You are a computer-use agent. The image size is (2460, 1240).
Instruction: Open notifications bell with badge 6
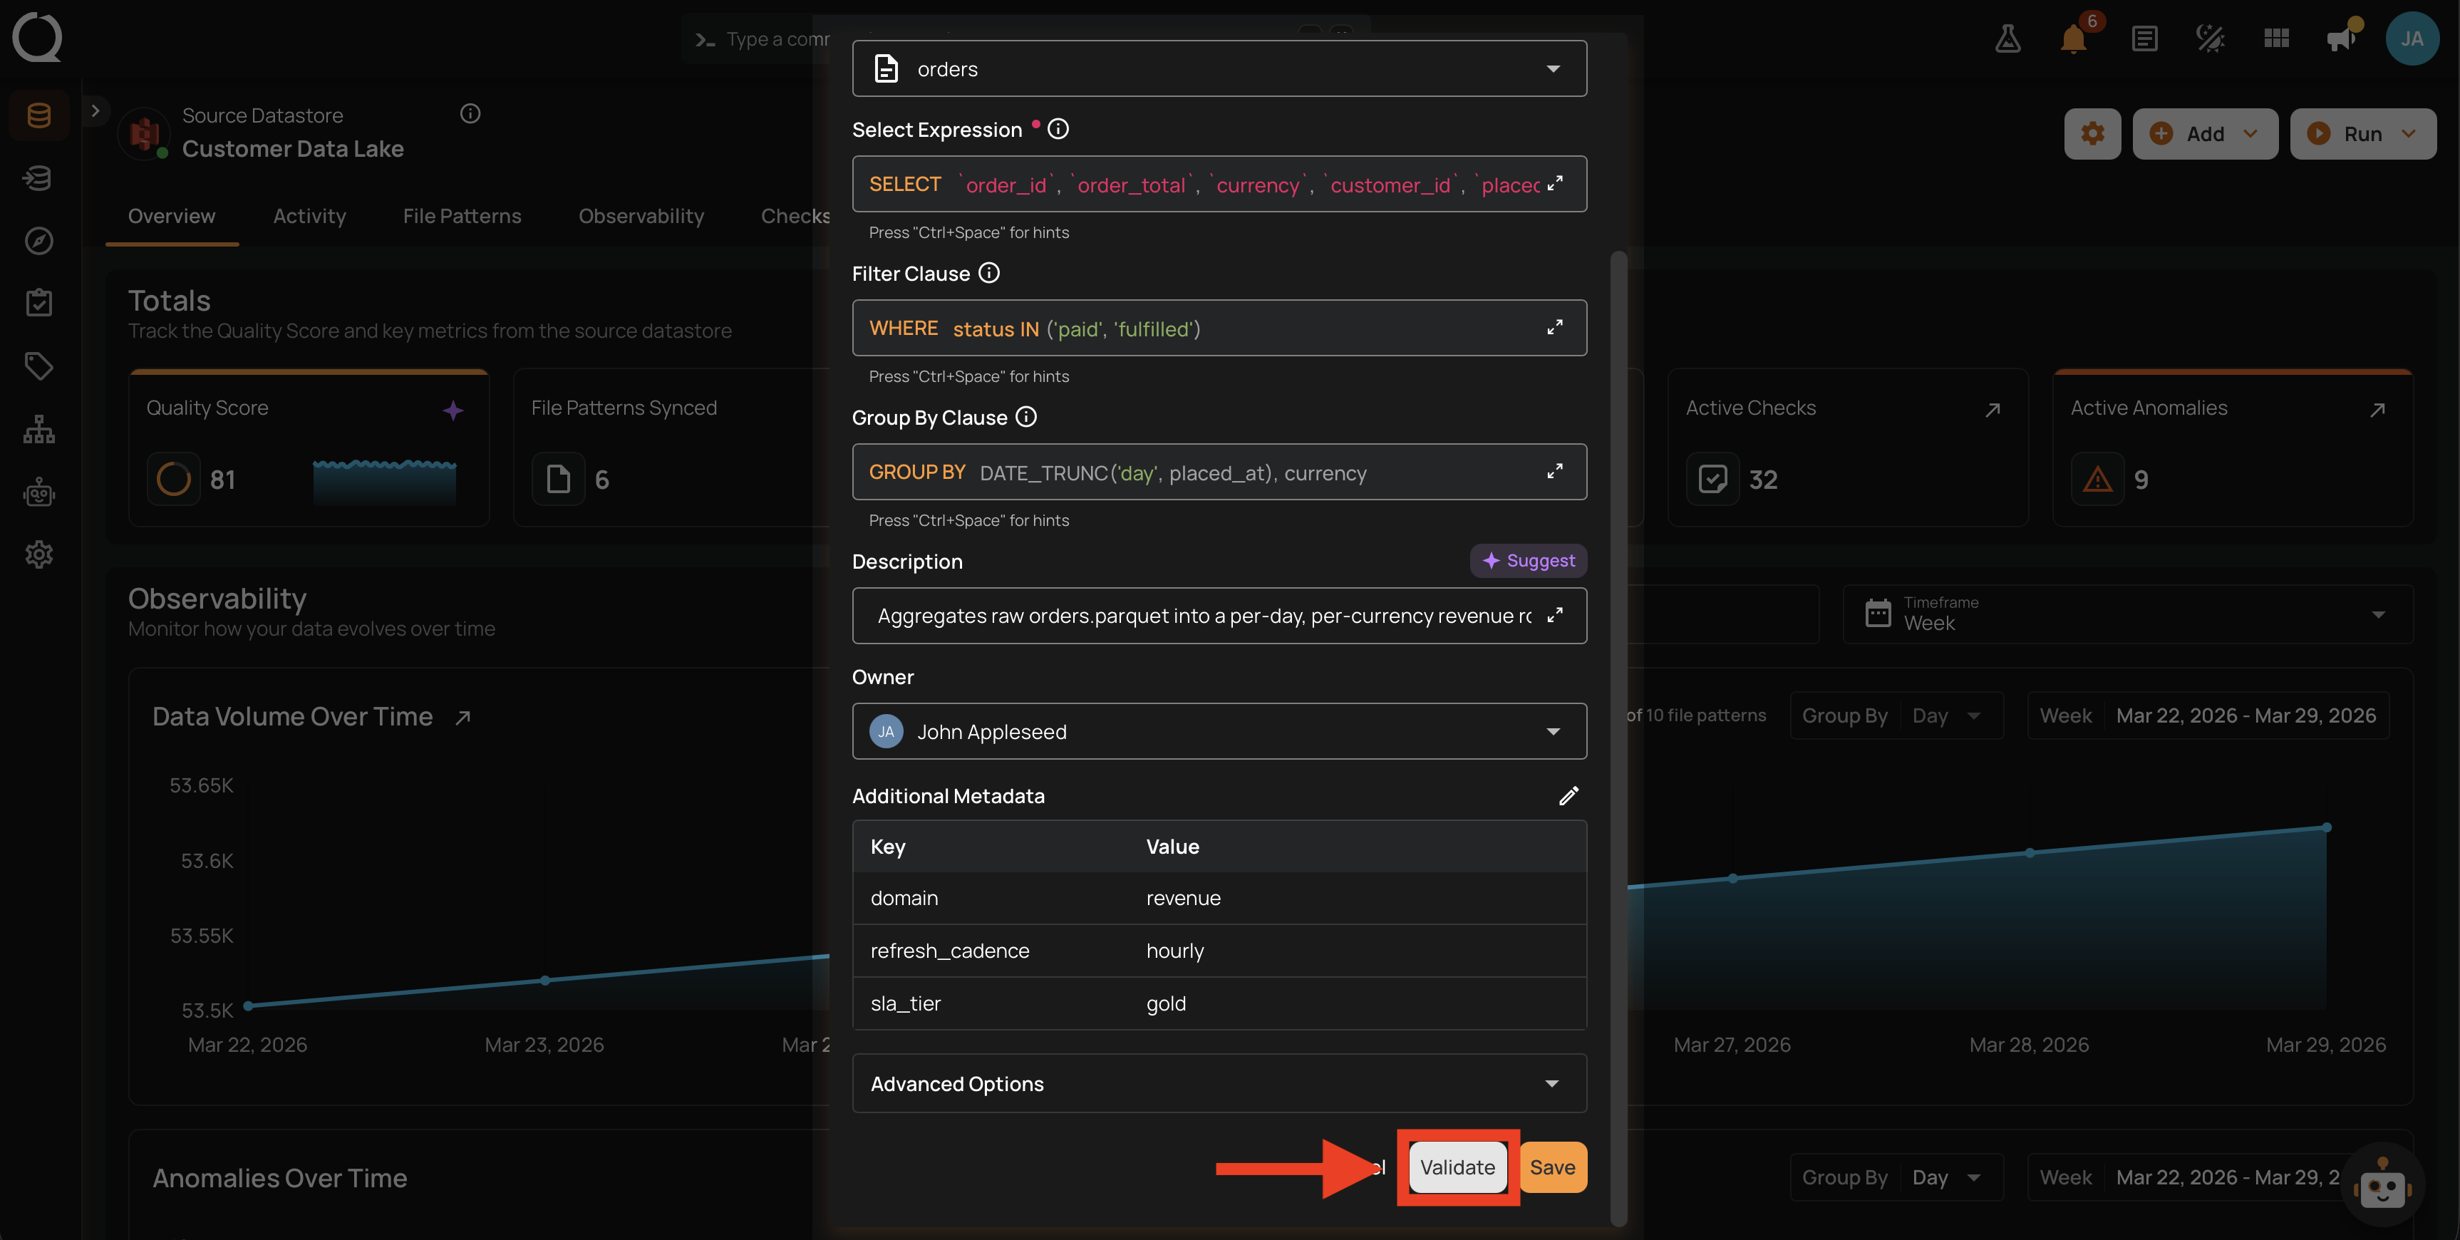pyautogui.click(x=2074, y=38)
